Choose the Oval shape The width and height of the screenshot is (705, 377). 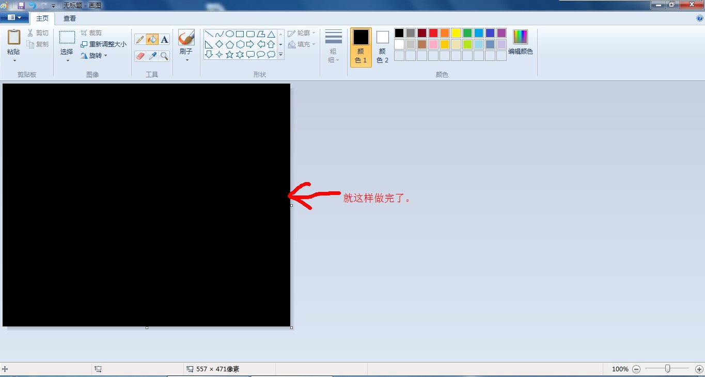pos(230,34)
